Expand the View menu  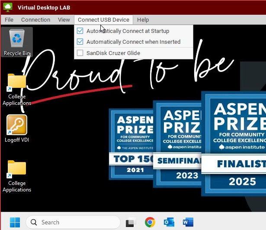(x=64, y=20)
